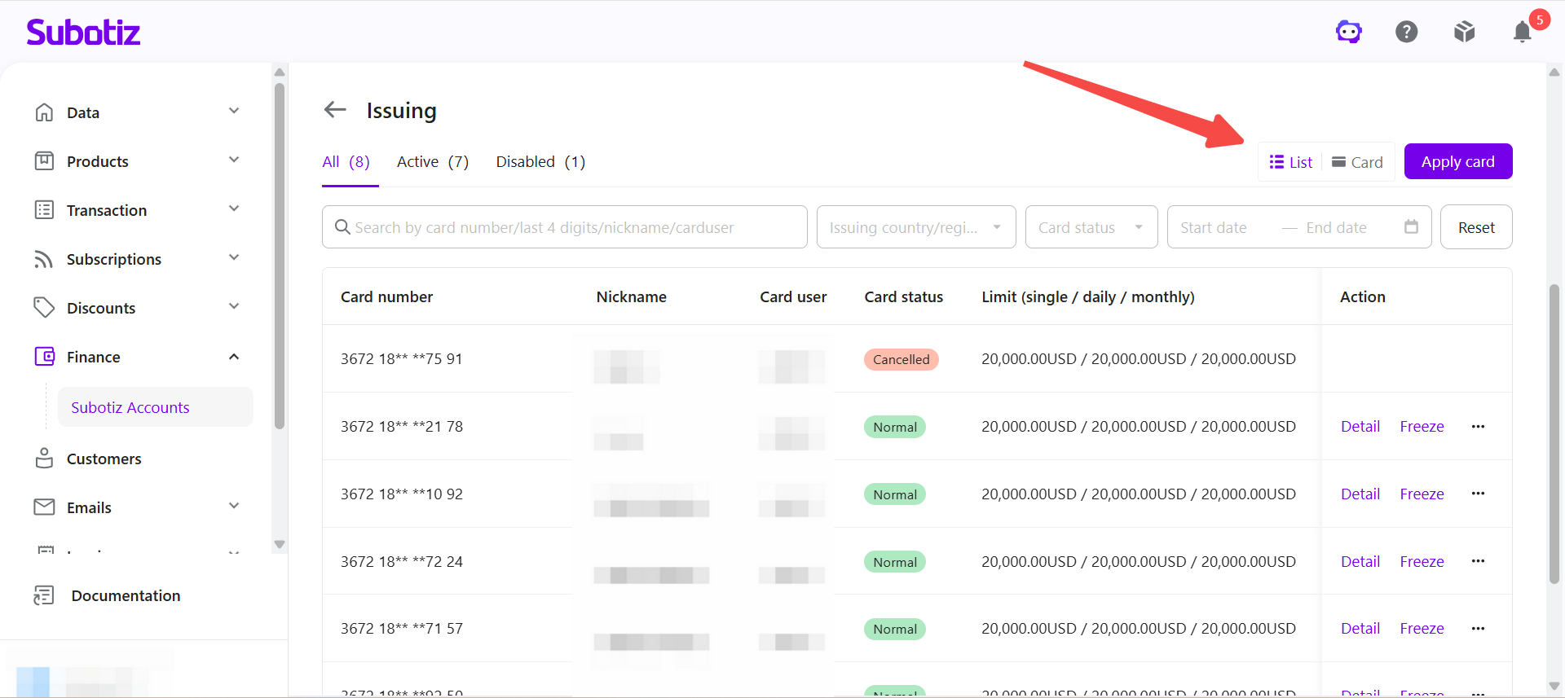Open Detail for card ending 10 92
The width and height of the screenshot is (1565, 698).
(x=1360, y=494)
